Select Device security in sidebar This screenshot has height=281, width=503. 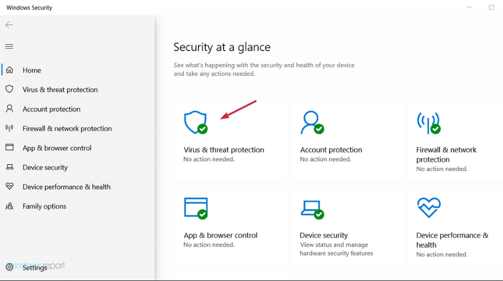tap(45, 167)
